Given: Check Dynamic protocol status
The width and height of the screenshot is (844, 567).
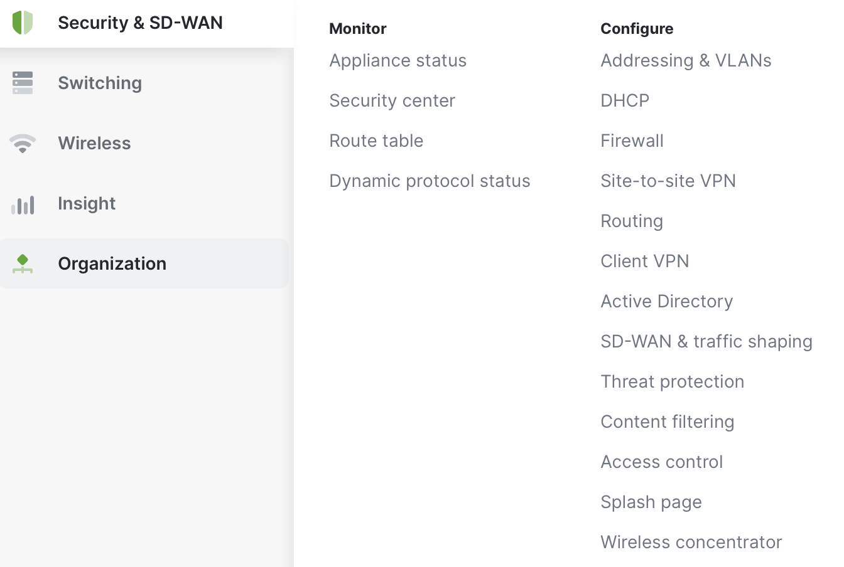Looking at the screenshot, I should [x=430, y=181].
